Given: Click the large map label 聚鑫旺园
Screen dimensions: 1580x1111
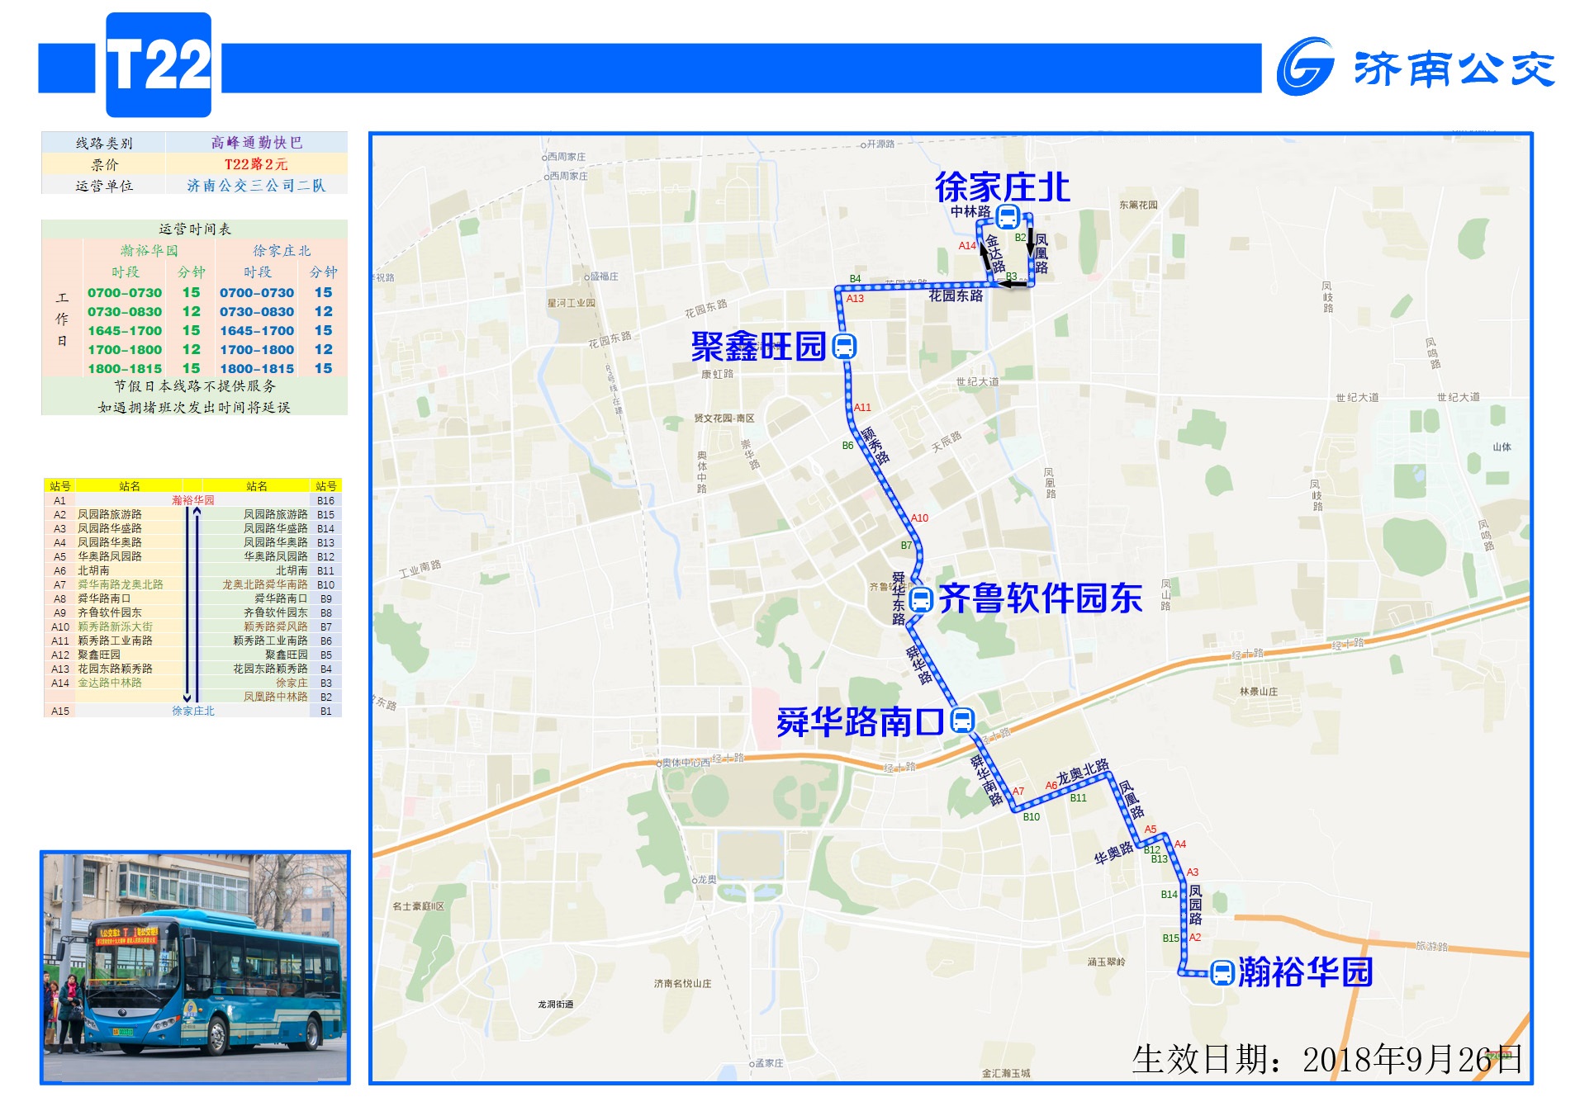Looking at the screenshot, I should click(759, 347).
